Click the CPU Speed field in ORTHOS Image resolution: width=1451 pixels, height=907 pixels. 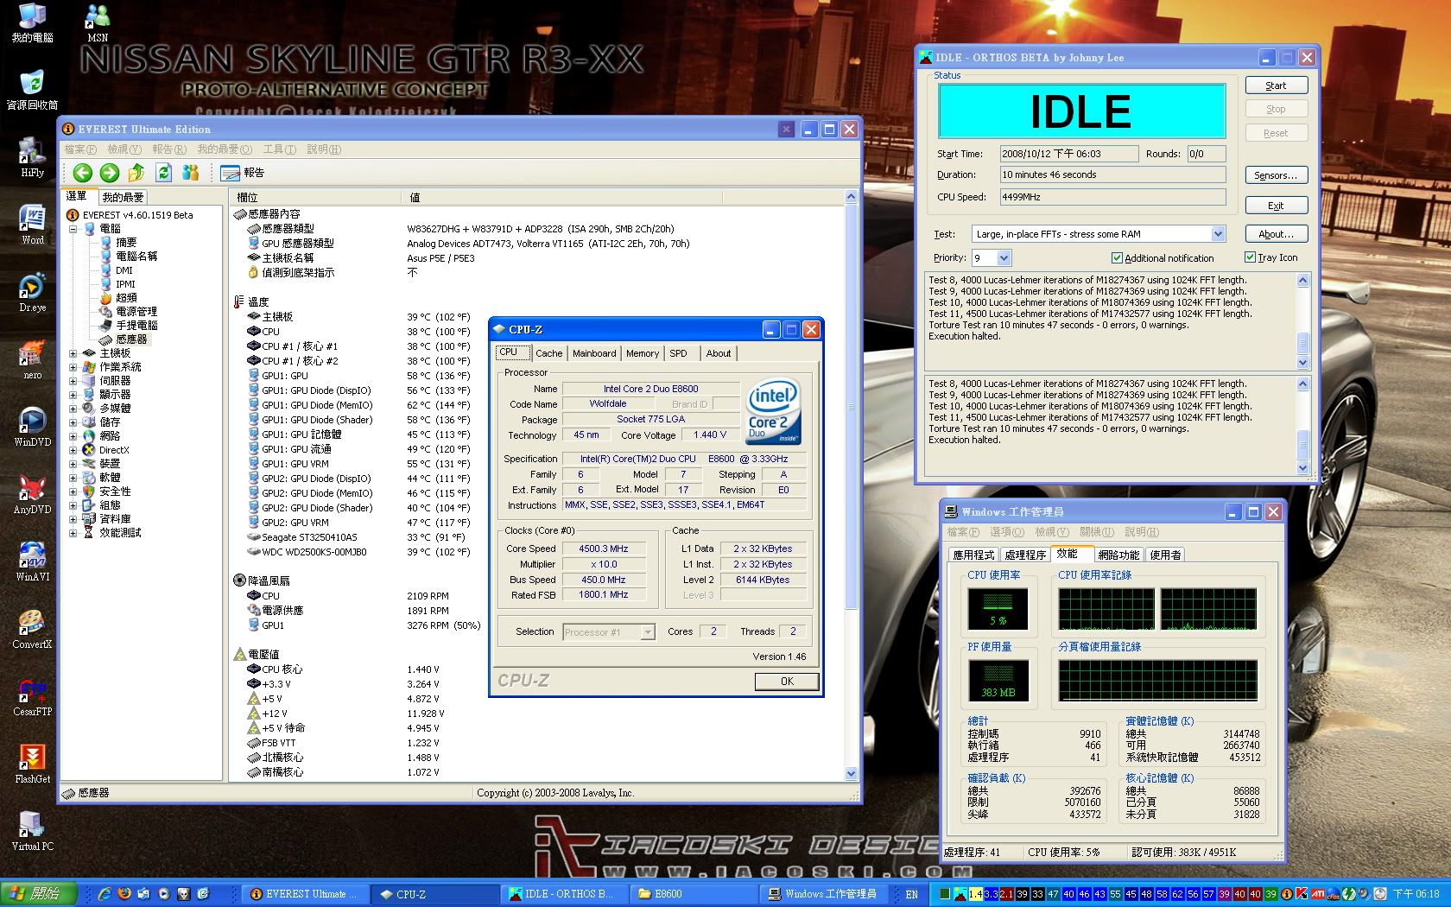tap(1112, 197)
